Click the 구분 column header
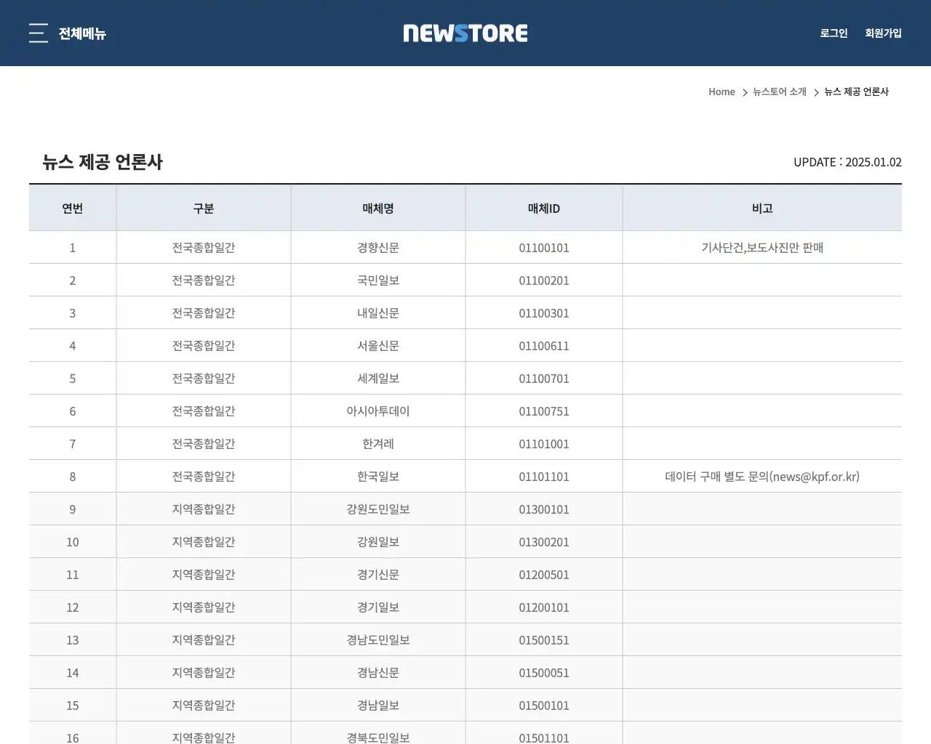Image resolution: width=931 pixels, height=744 pixels. click(x=204, y=209)
